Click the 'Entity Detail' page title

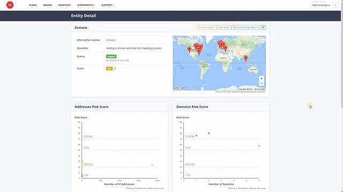(84, 15)
